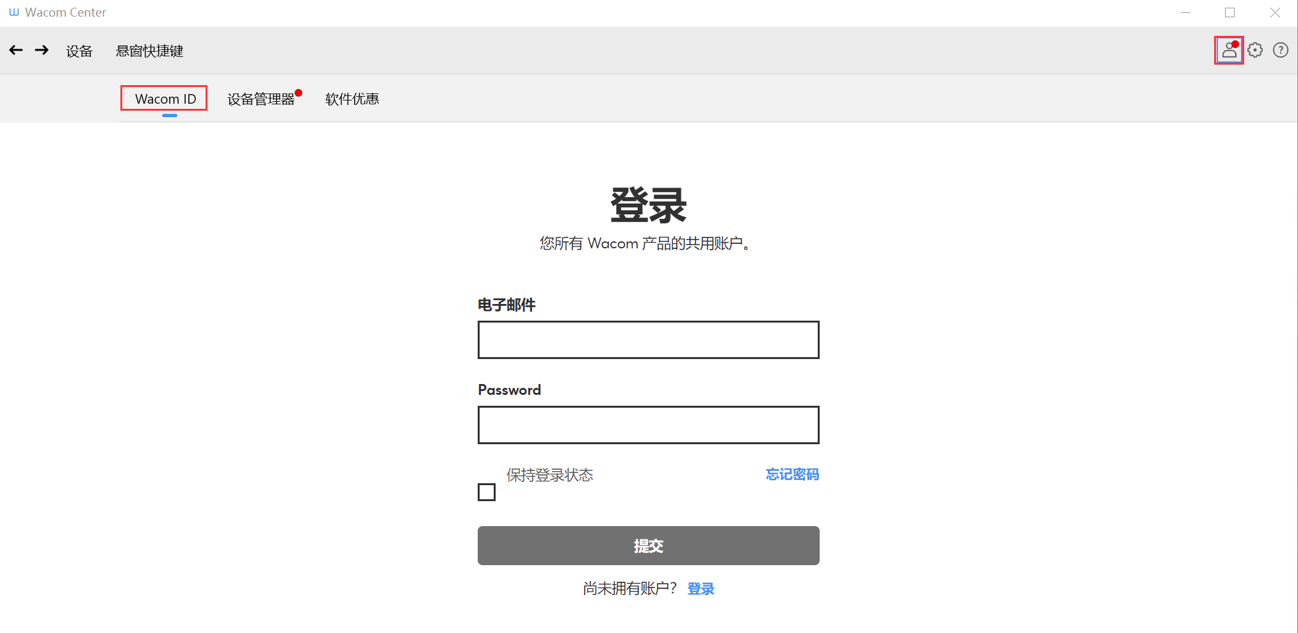The image size is (1298, 633).
Task: Go forward with the right arrow
Action: 42,50
